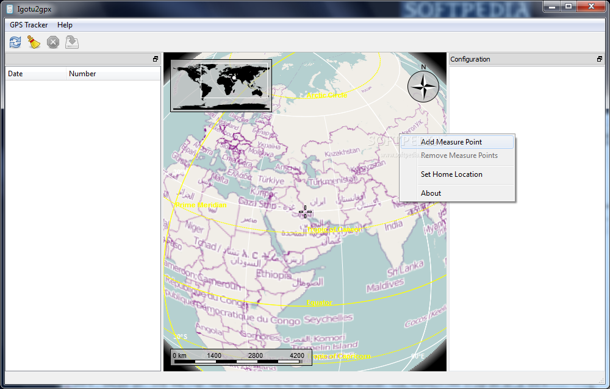Click the Maldives label on the map
Image resolution: width=610 pixels, height=389 pixels.
tap(385, 285)
